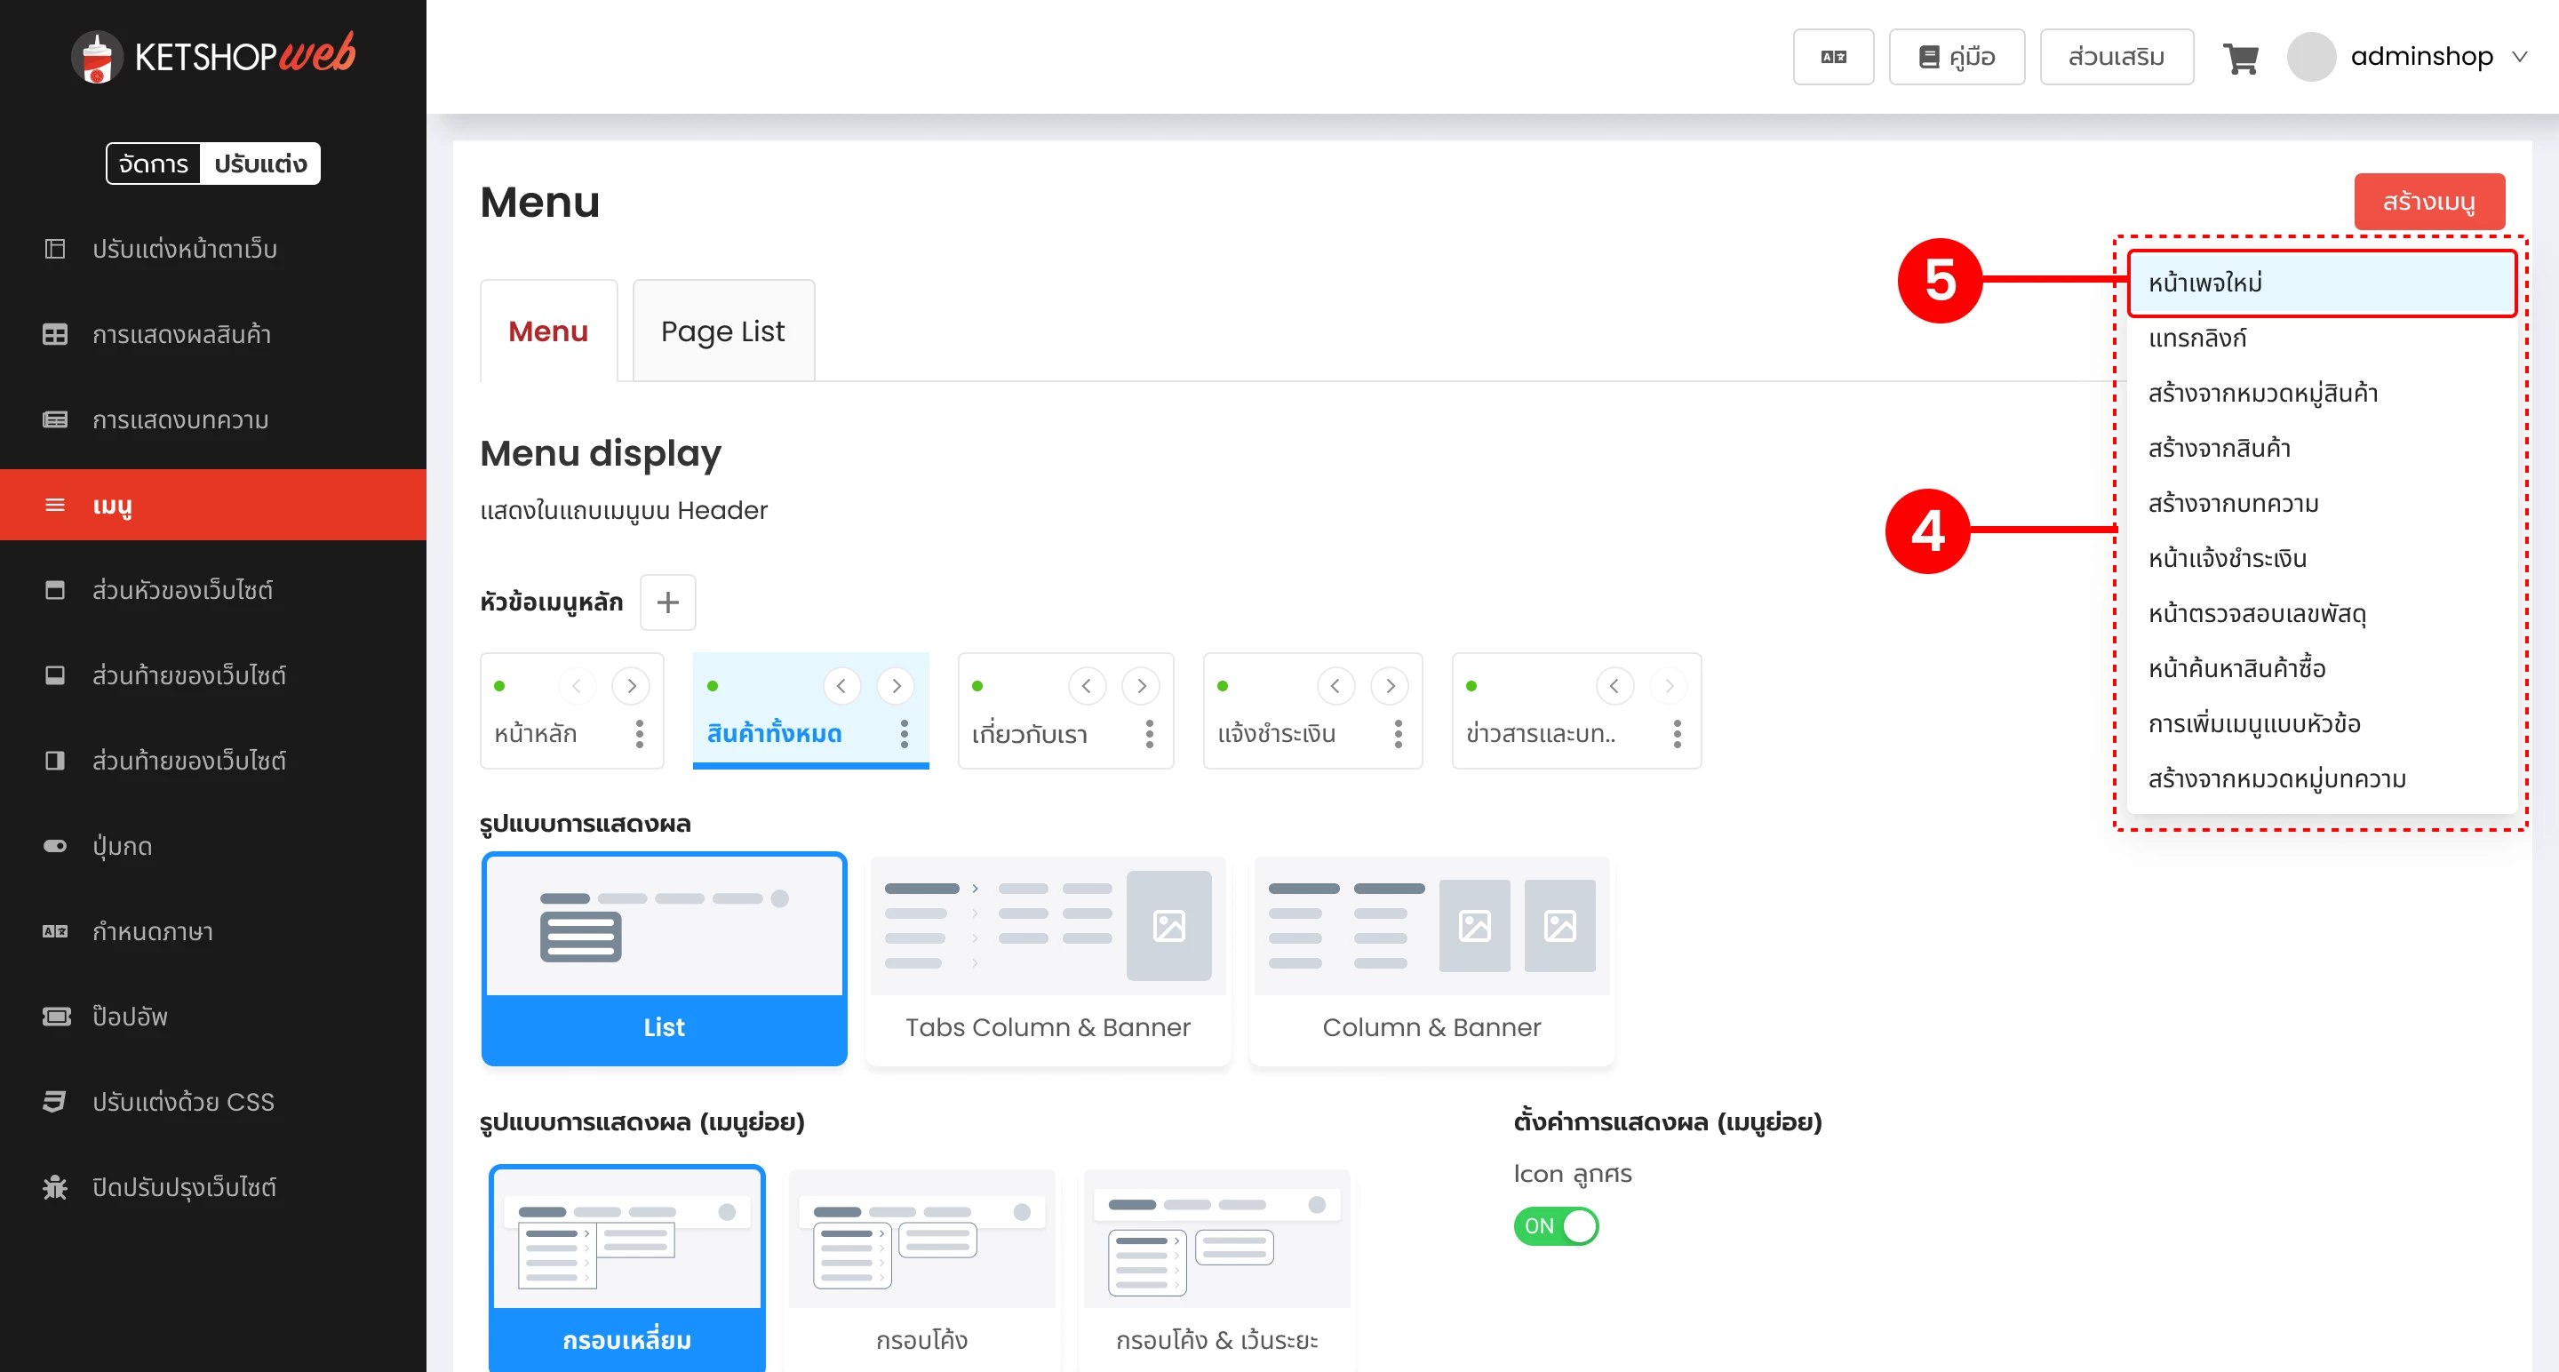This screenshot has width=2559, height=1372.
Task: Click the การแสดงผลสินค้า grid icon
Action: (x=54, y=334)
